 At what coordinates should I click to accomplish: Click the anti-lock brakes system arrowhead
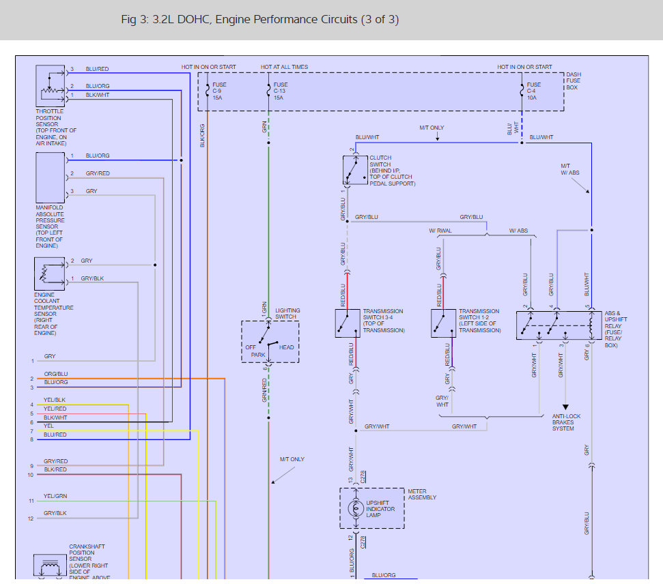[565, 407]
